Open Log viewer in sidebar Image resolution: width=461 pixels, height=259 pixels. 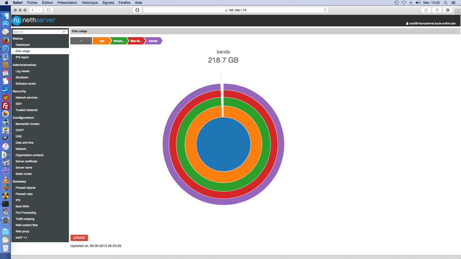point(23,71)
